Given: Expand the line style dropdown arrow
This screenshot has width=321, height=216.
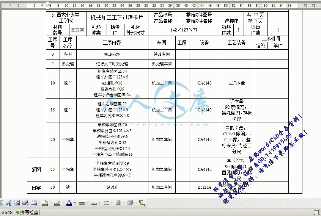Looking at the screenshot, I should (x=87, y=203).
